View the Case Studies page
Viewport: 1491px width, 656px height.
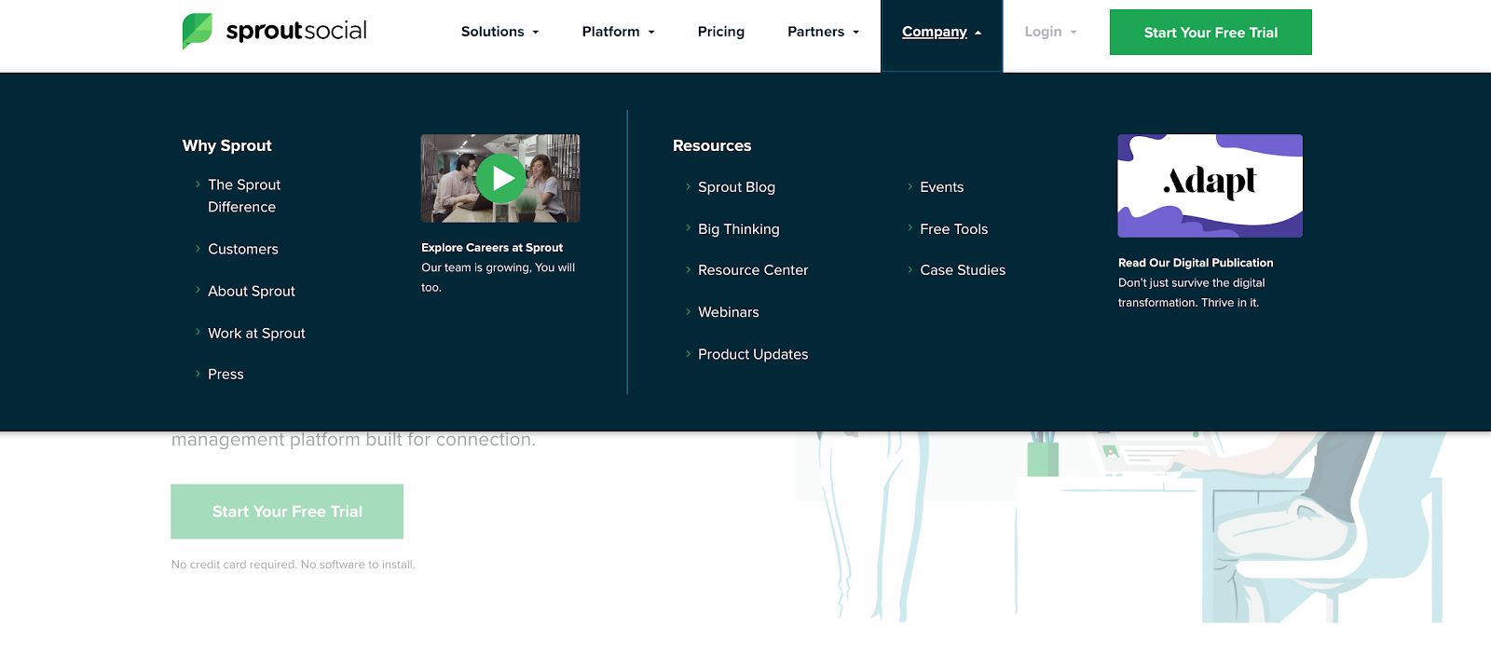click(x=963, y=270)
